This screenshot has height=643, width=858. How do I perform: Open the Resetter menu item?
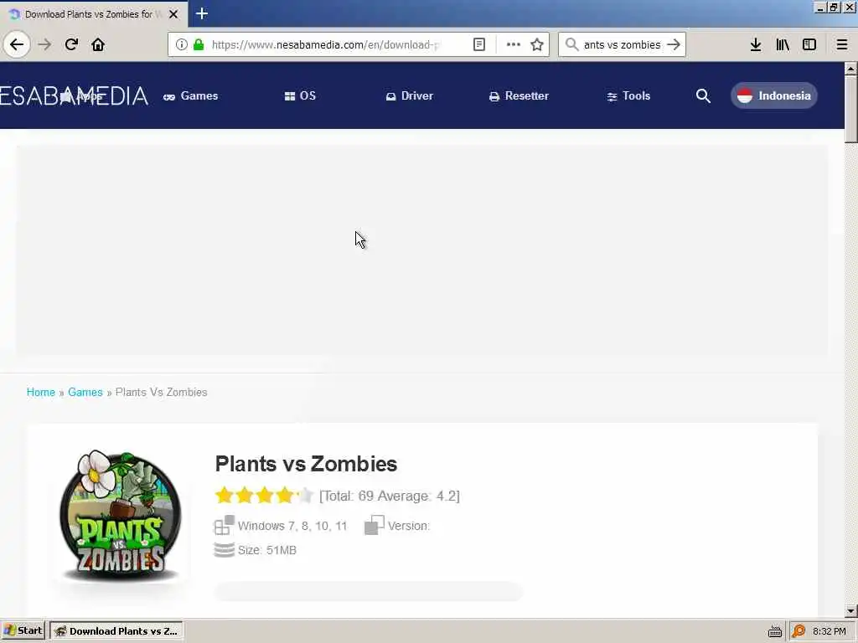519,95
